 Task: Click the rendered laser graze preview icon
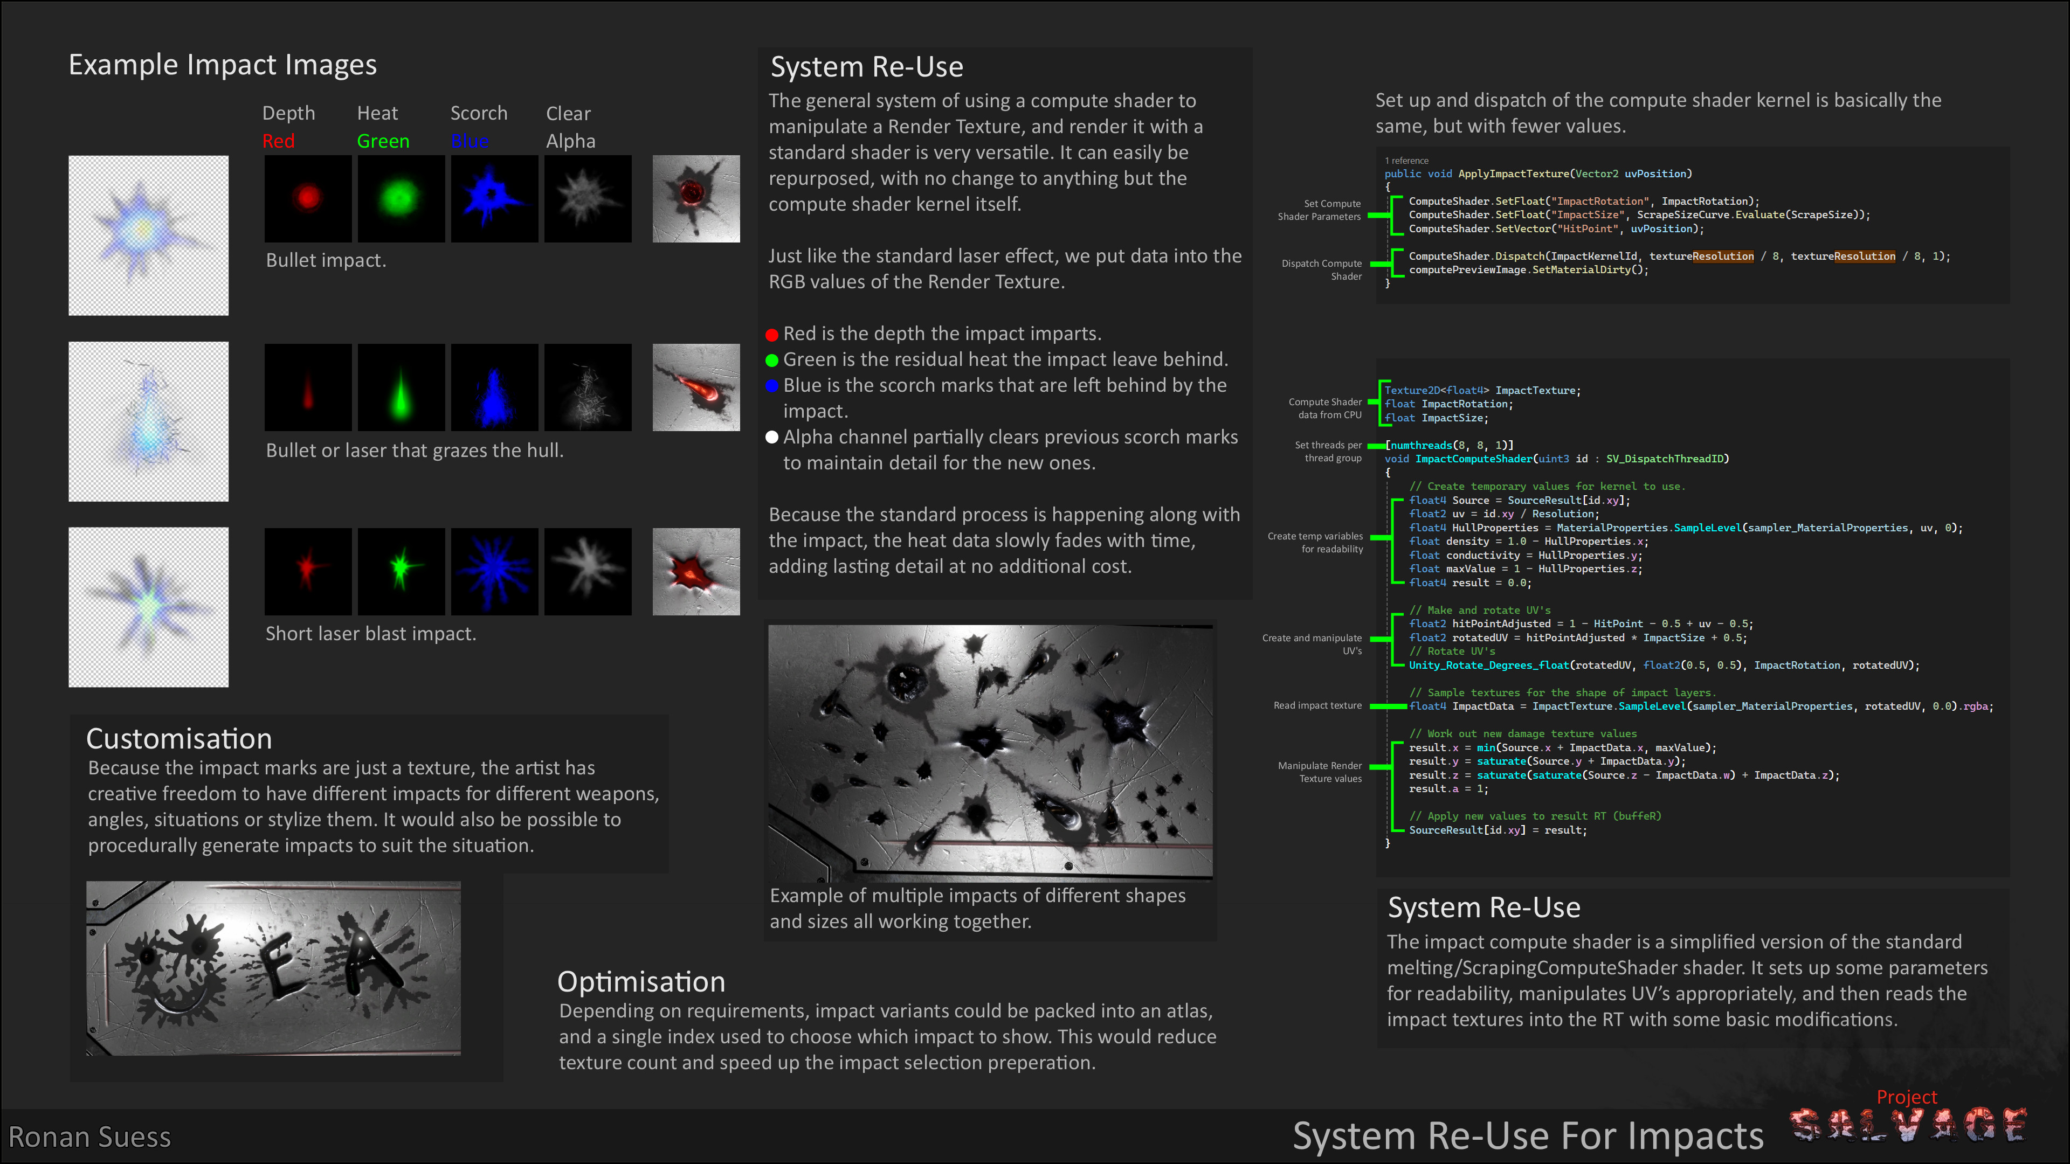[696, 387]
